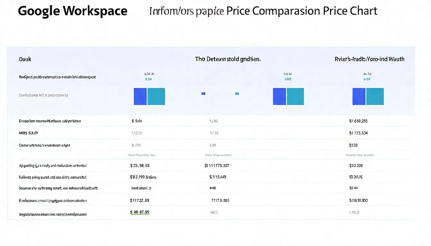
Task: Select the $1 682,255 price cell
Action: point(358,121)
